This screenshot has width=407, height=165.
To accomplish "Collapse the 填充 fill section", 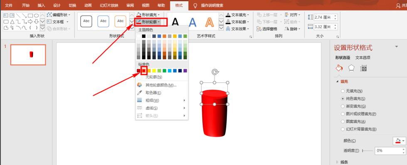I will coord(342,82).
